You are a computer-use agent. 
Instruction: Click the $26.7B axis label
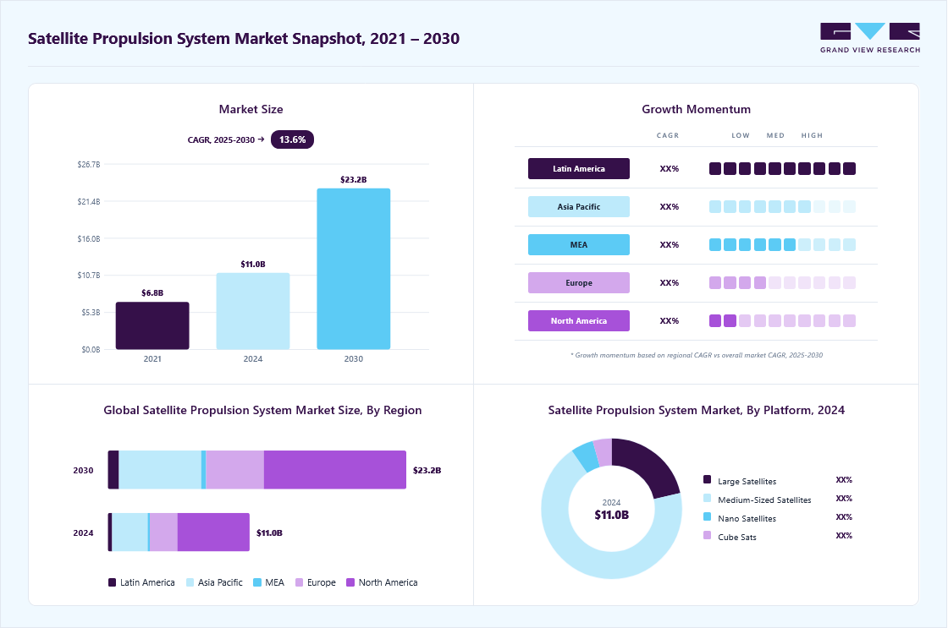pos(89,164)
